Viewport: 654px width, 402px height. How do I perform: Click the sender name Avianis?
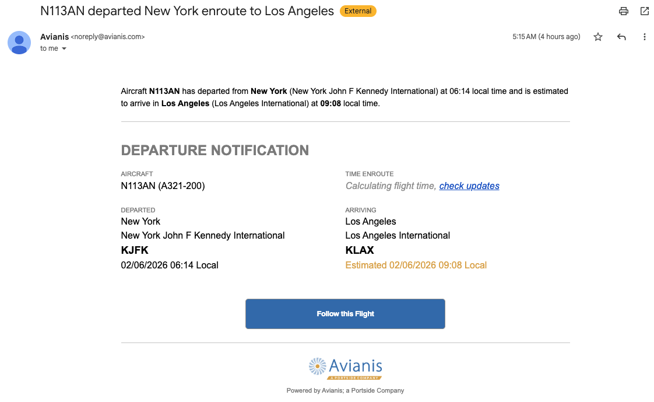click(54, 37)
